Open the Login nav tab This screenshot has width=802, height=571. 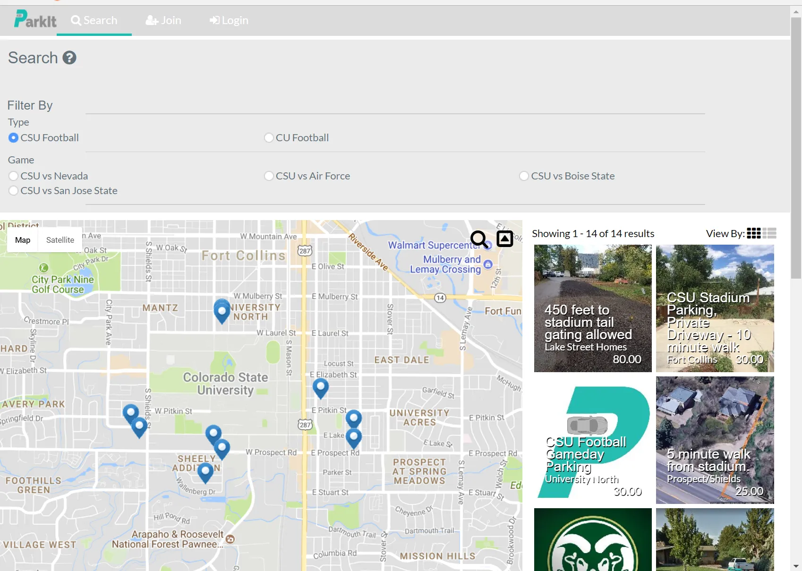coord(229,20)
